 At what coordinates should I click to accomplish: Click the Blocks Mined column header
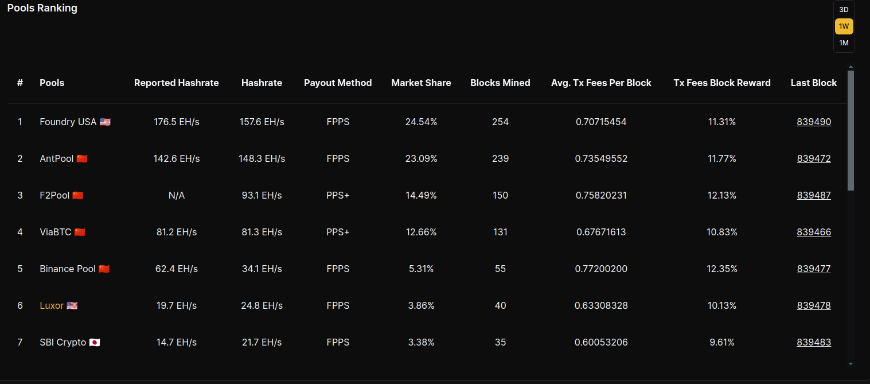point(500,83)
